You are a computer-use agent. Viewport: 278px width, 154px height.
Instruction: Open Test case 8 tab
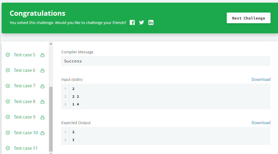pyautogui.click(x=25, y=101)
